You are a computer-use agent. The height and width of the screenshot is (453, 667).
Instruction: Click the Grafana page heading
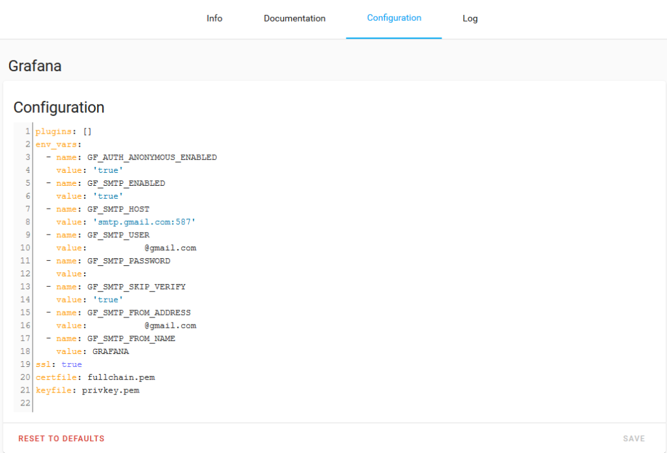click(35, 66)
